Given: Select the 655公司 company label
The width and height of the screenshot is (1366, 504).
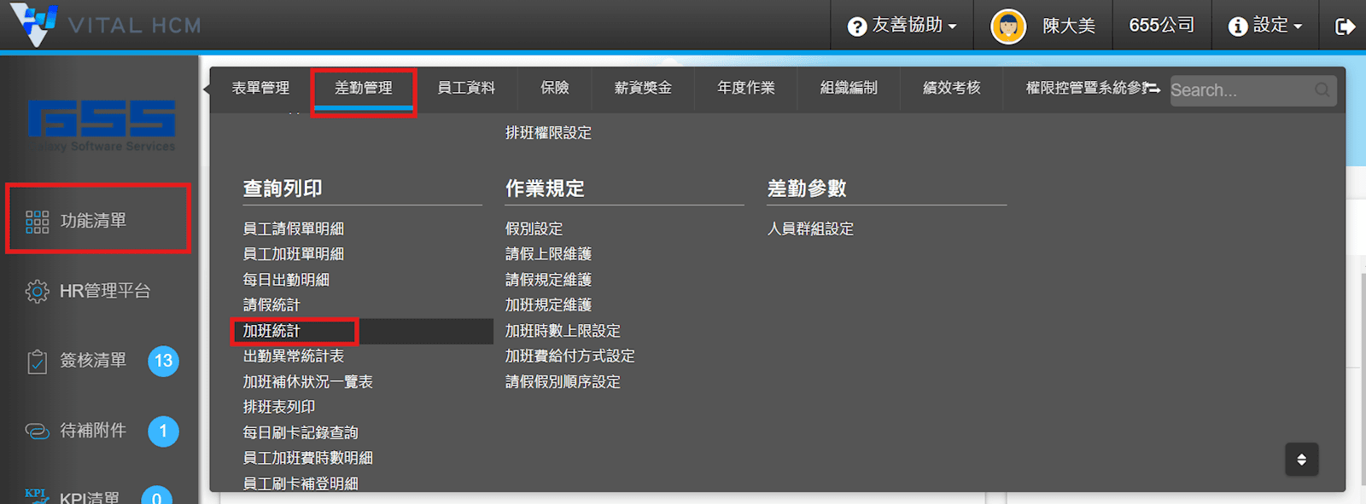Looking at the screenshot, I should point(1161,26).
